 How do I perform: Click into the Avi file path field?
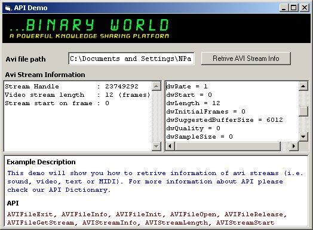click(131, 59)
